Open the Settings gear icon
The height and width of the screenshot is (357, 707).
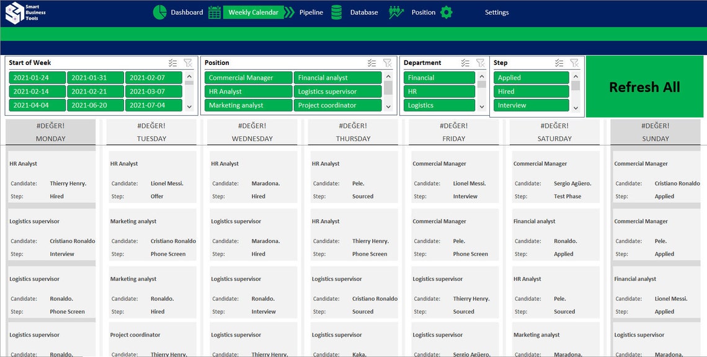(448, 12)
